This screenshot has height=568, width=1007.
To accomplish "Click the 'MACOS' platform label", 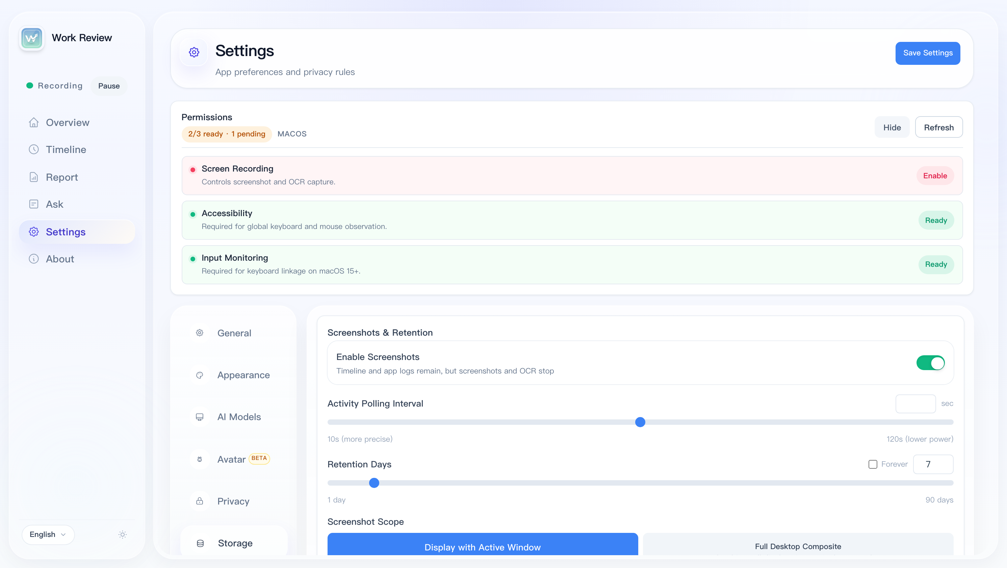I will [x=292, y=134].
